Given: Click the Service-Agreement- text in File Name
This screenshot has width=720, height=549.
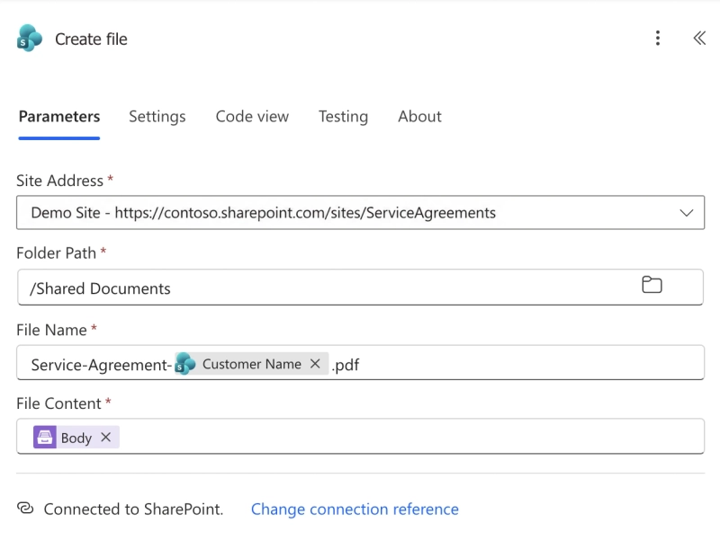Looking at the screenshot, I should [102, 365].
